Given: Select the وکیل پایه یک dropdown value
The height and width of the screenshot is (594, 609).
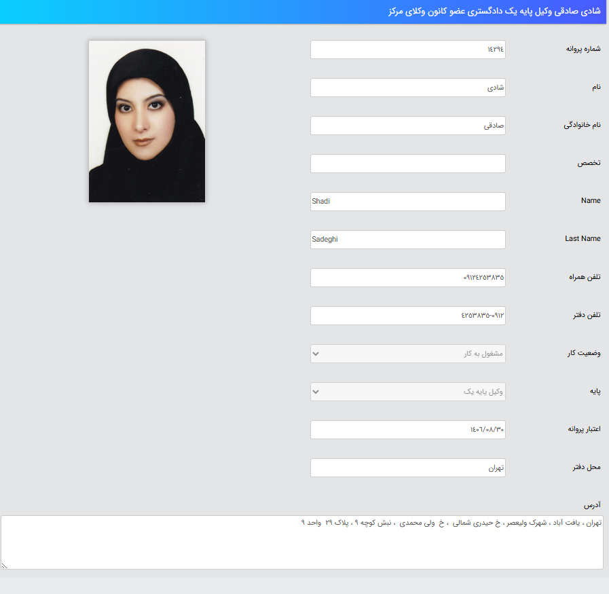Looking at the screenshot, I should 407,391.
